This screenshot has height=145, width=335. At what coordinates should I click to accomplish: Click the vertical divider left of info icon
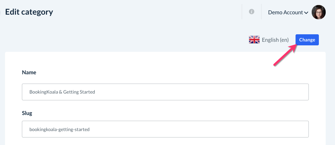pyautogui.click(x=242, y=12)
